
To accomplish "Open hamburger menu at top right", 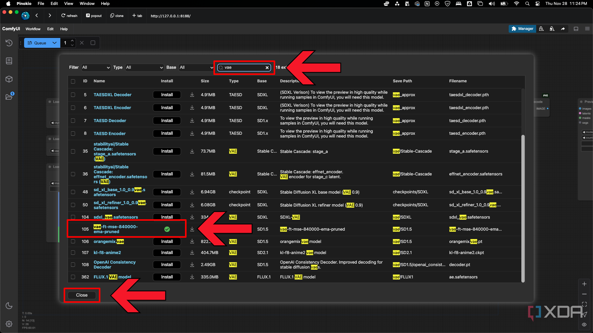I will point(587,29).
